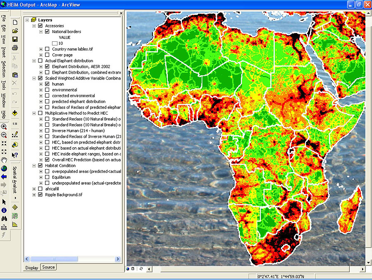Click the Print icon
372x280 pixels.
(15, 48)
